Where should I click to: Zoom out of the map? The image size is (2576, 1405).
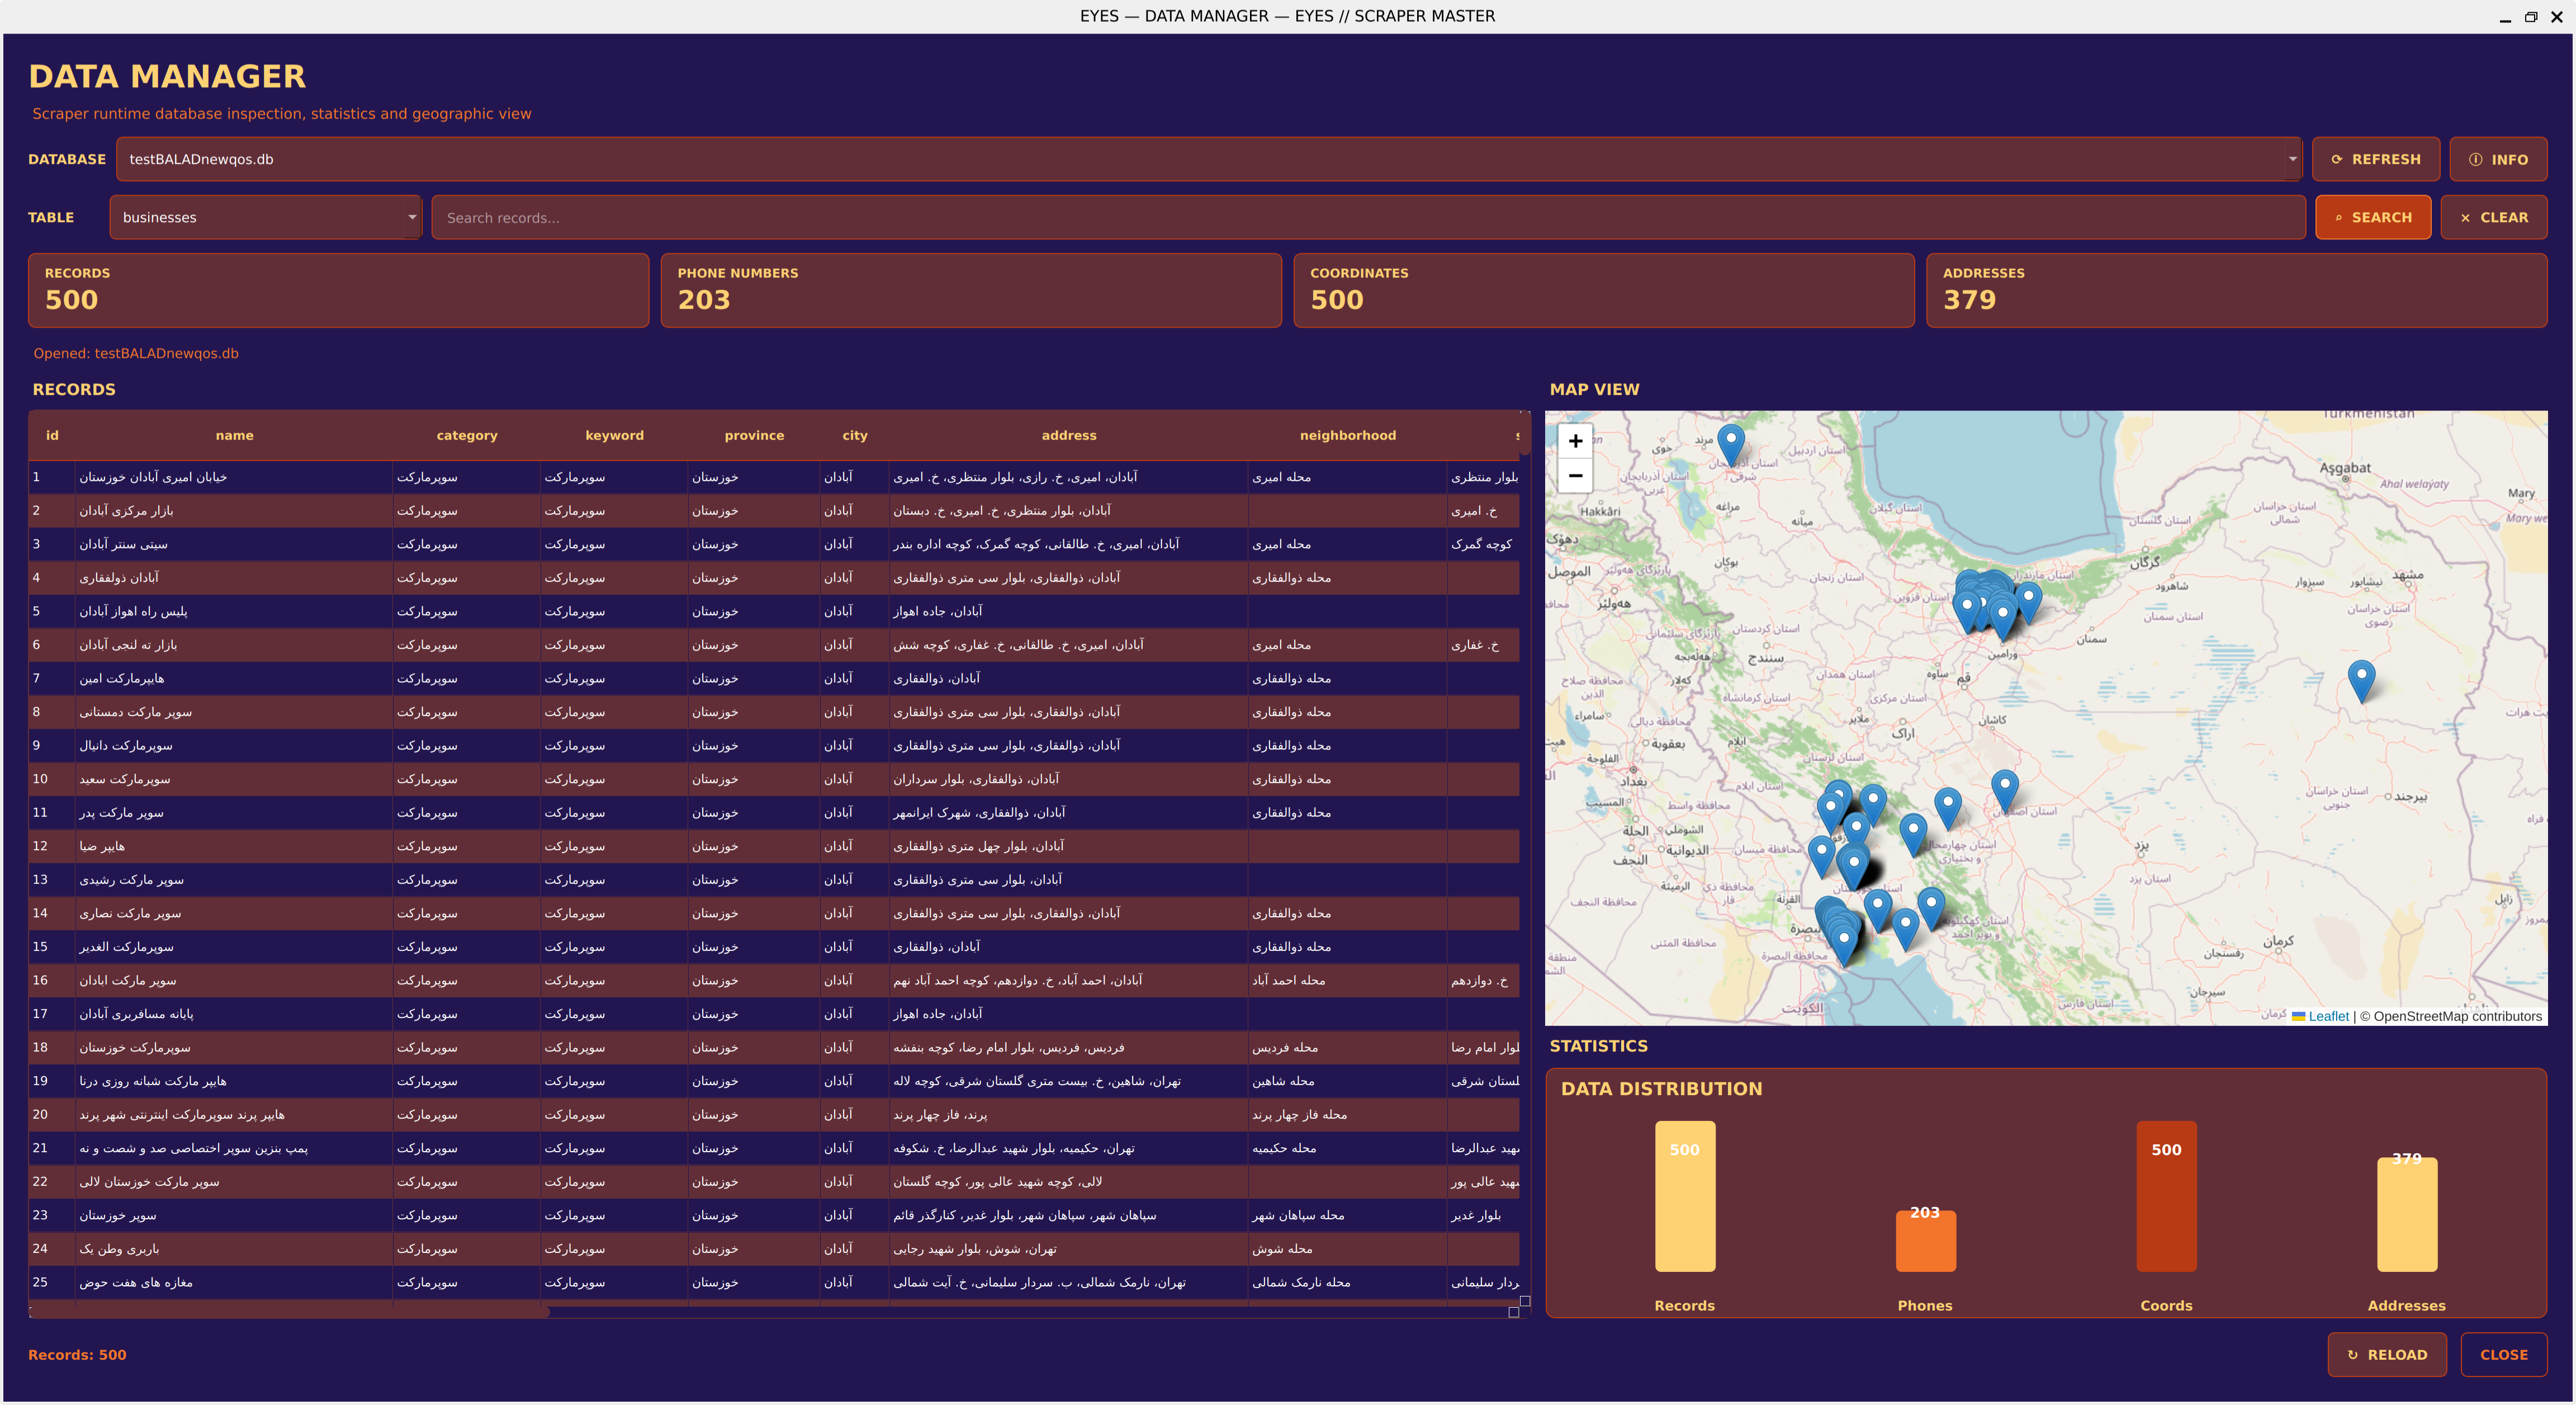click(1575, 475)
